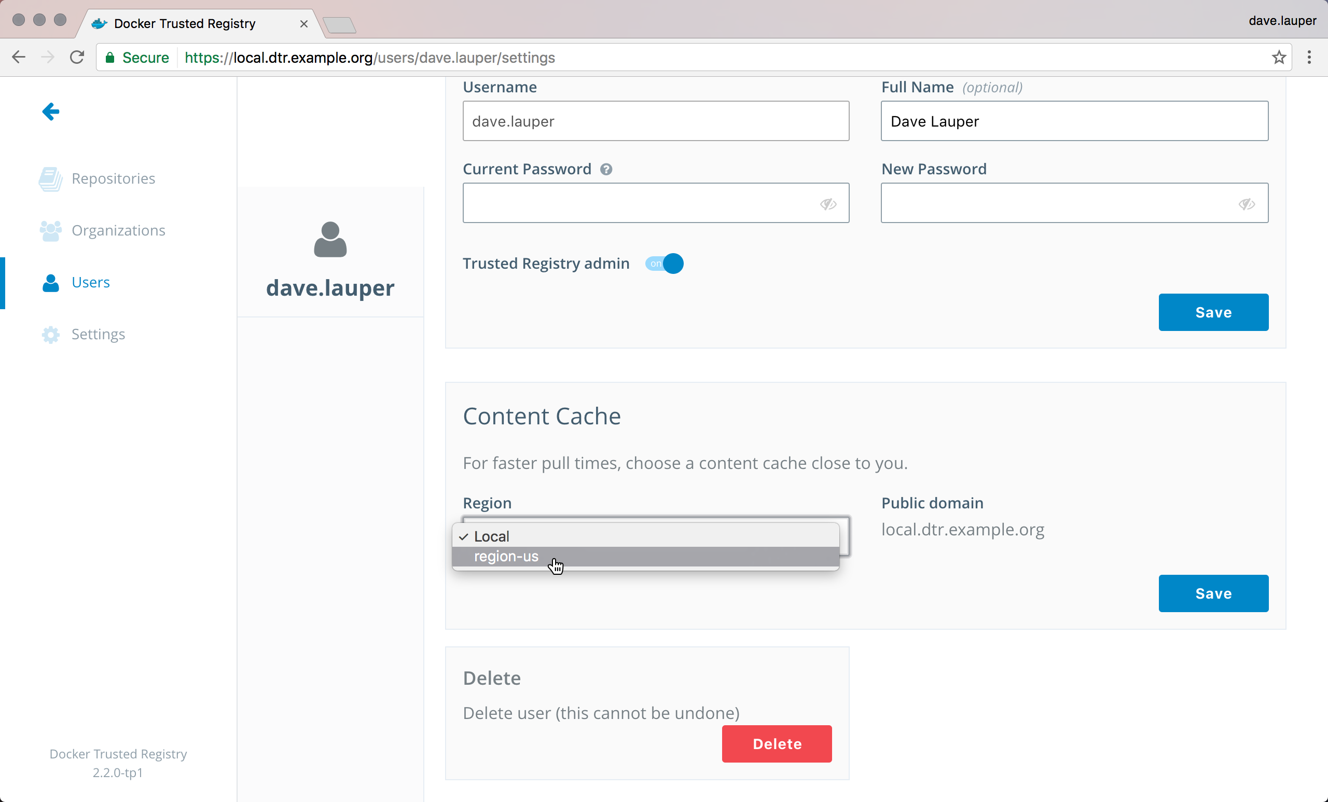Click into the Full Name field
Screen dimensions: 1328x802
point(1074,121)
